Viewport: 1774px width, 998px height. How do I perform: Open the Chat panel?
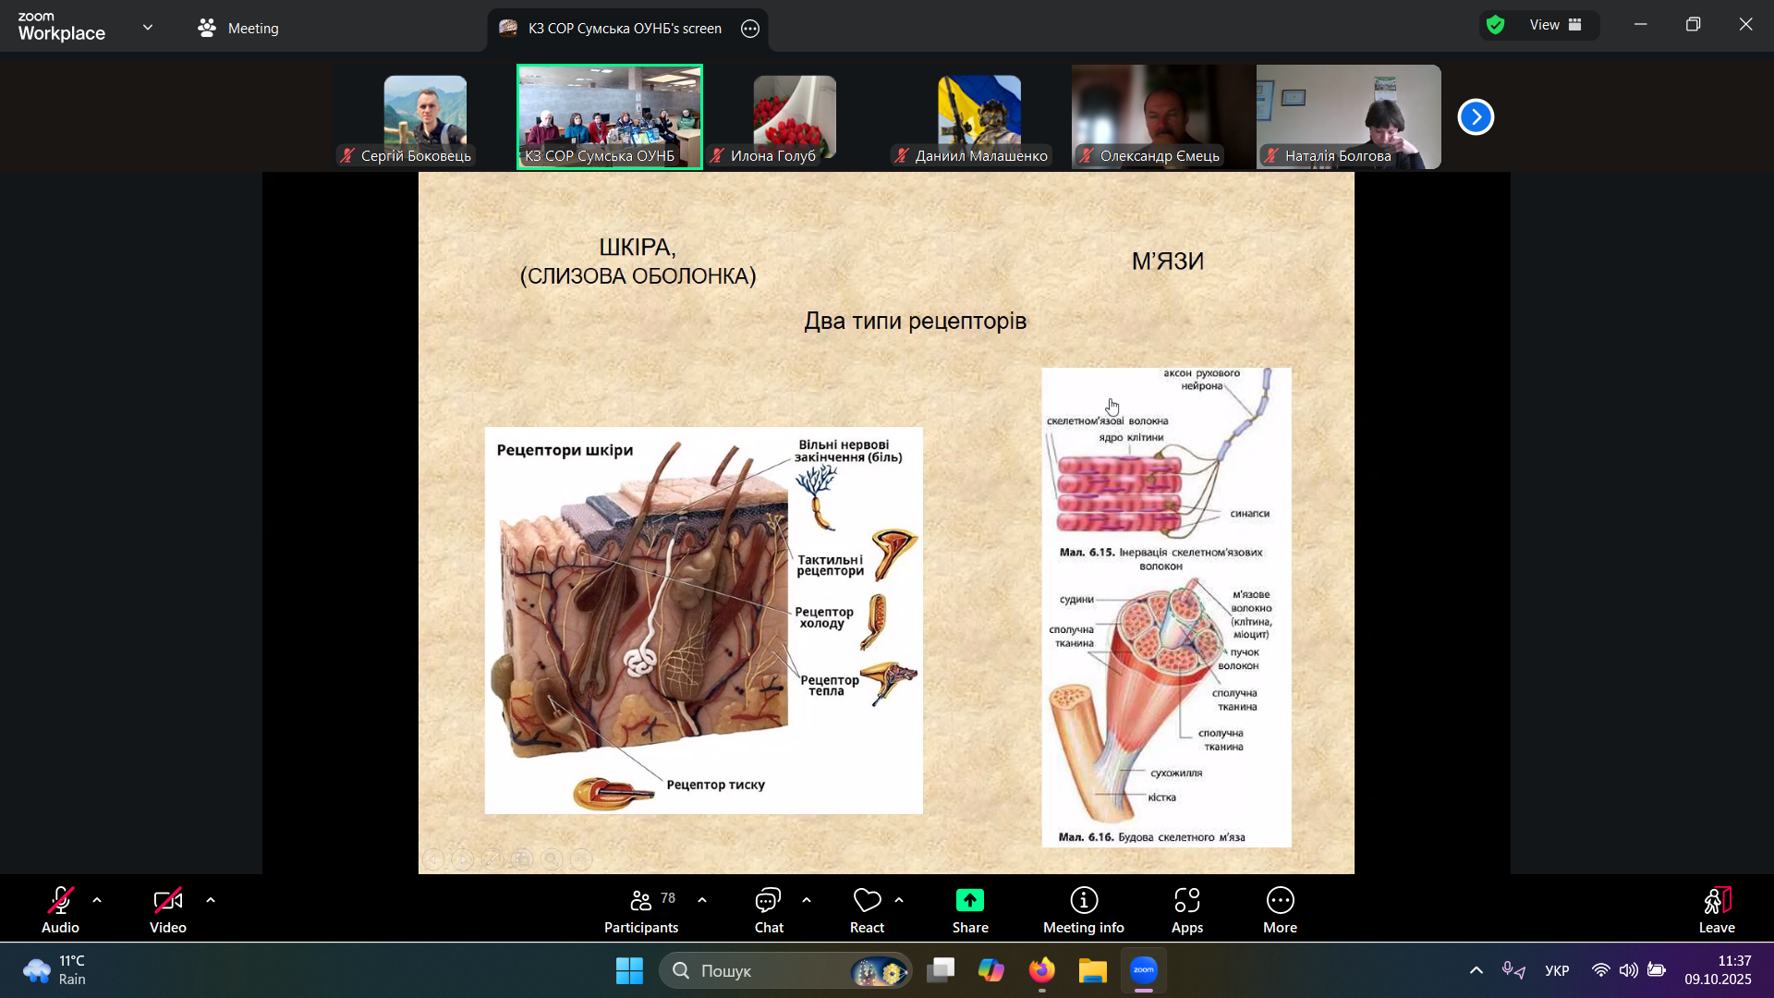pos(768,910)
